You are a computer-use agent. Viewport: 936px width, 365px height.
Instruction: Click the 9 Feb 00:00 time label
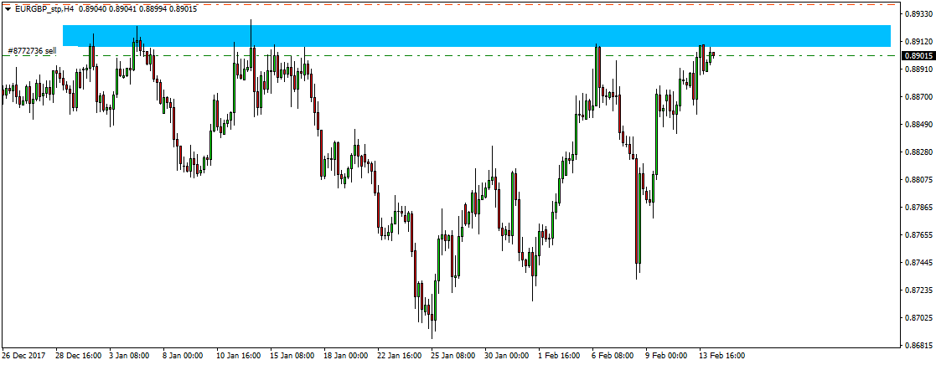(667, 356)
